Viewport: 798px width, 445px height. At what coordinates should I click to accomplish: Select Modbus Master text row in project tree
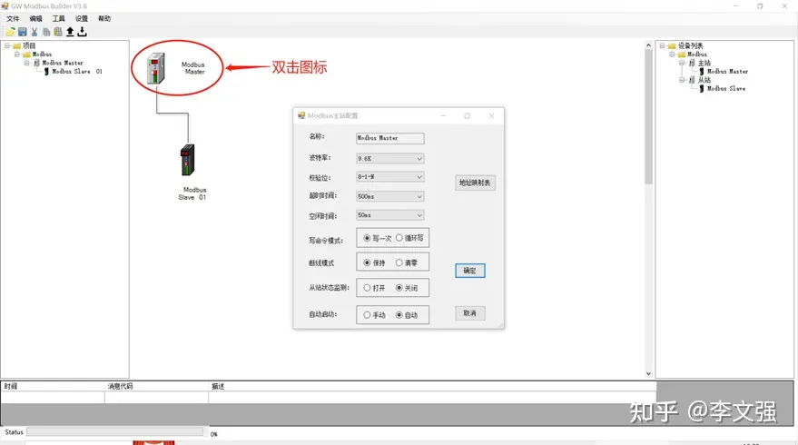(x=62, y=64)
